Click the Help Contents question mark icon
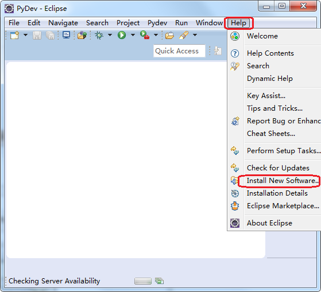This screenshot has width=321, height=292. point(235,53)
